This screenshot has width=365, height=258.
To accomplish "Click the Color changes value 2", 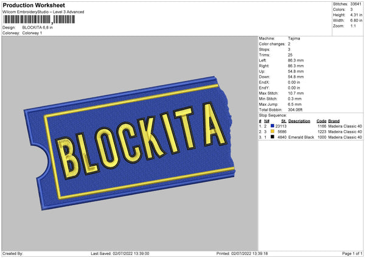I will pyautogui.click(x=289, y=44).
